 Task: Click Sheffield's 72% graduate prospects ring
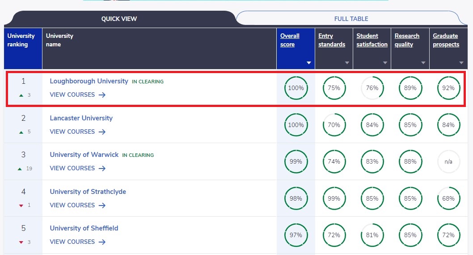(x=448, y=235)
